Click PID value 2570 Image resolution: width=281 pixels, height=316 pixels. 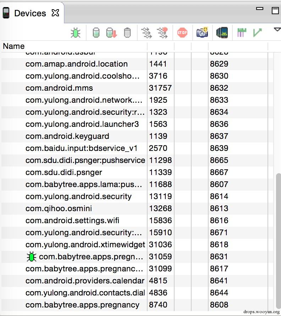point(158,148)
